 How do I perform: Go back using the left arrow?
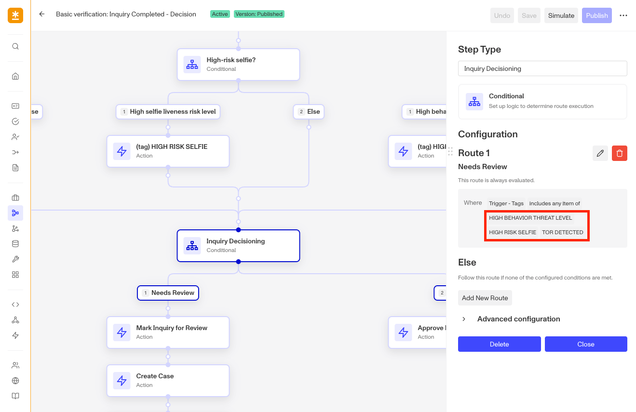[42, 14]
